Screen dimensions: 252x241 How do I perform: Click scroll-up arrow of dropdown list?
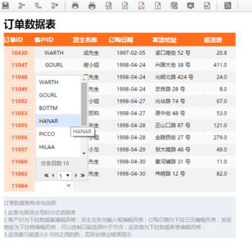[x=84, y=79]
